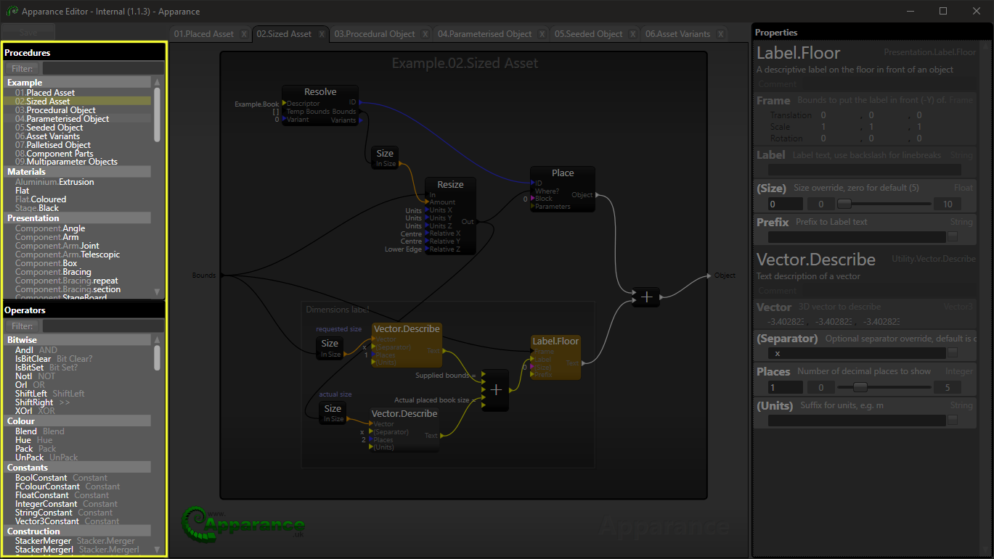Select the Place node
994x559 pixels.
(x=563, y=173)
